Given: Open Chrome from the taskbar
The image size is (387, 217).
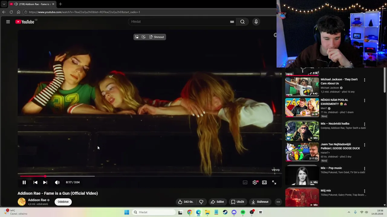Looking at the screenshot, I should click(189, 212).
